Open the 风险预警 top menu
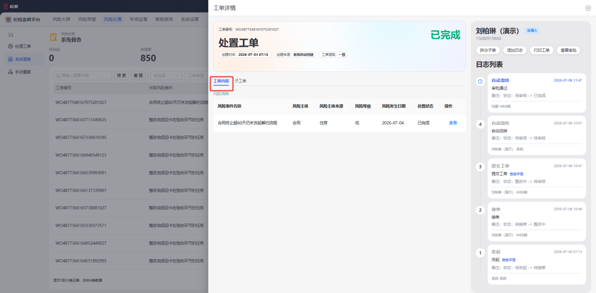The height and width of the screenshot is (293, 596). (x=87, y=19)
